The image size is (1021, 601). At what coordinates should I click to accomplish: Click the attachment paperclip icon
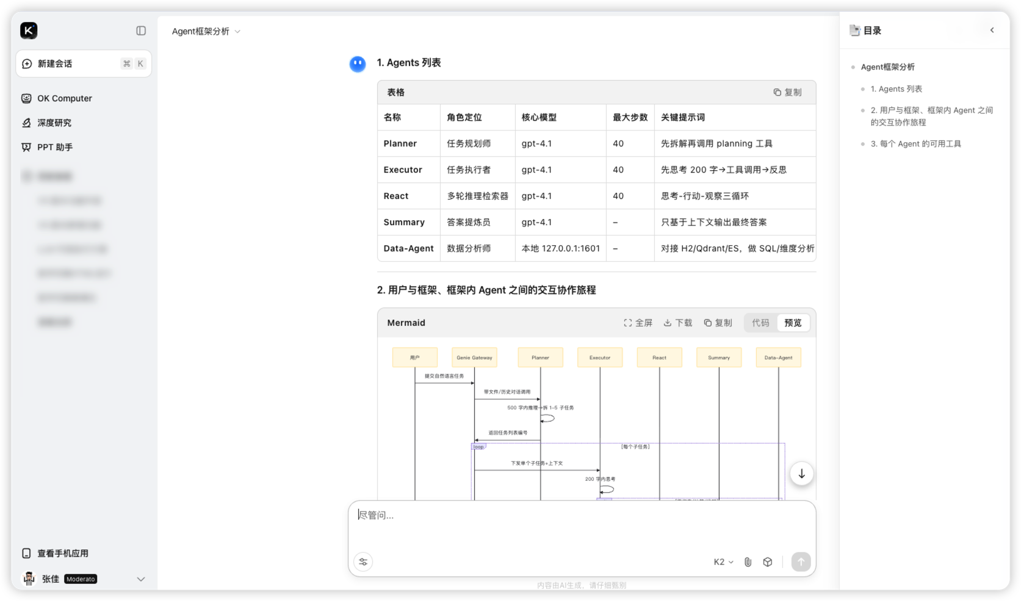coord(748,562)
